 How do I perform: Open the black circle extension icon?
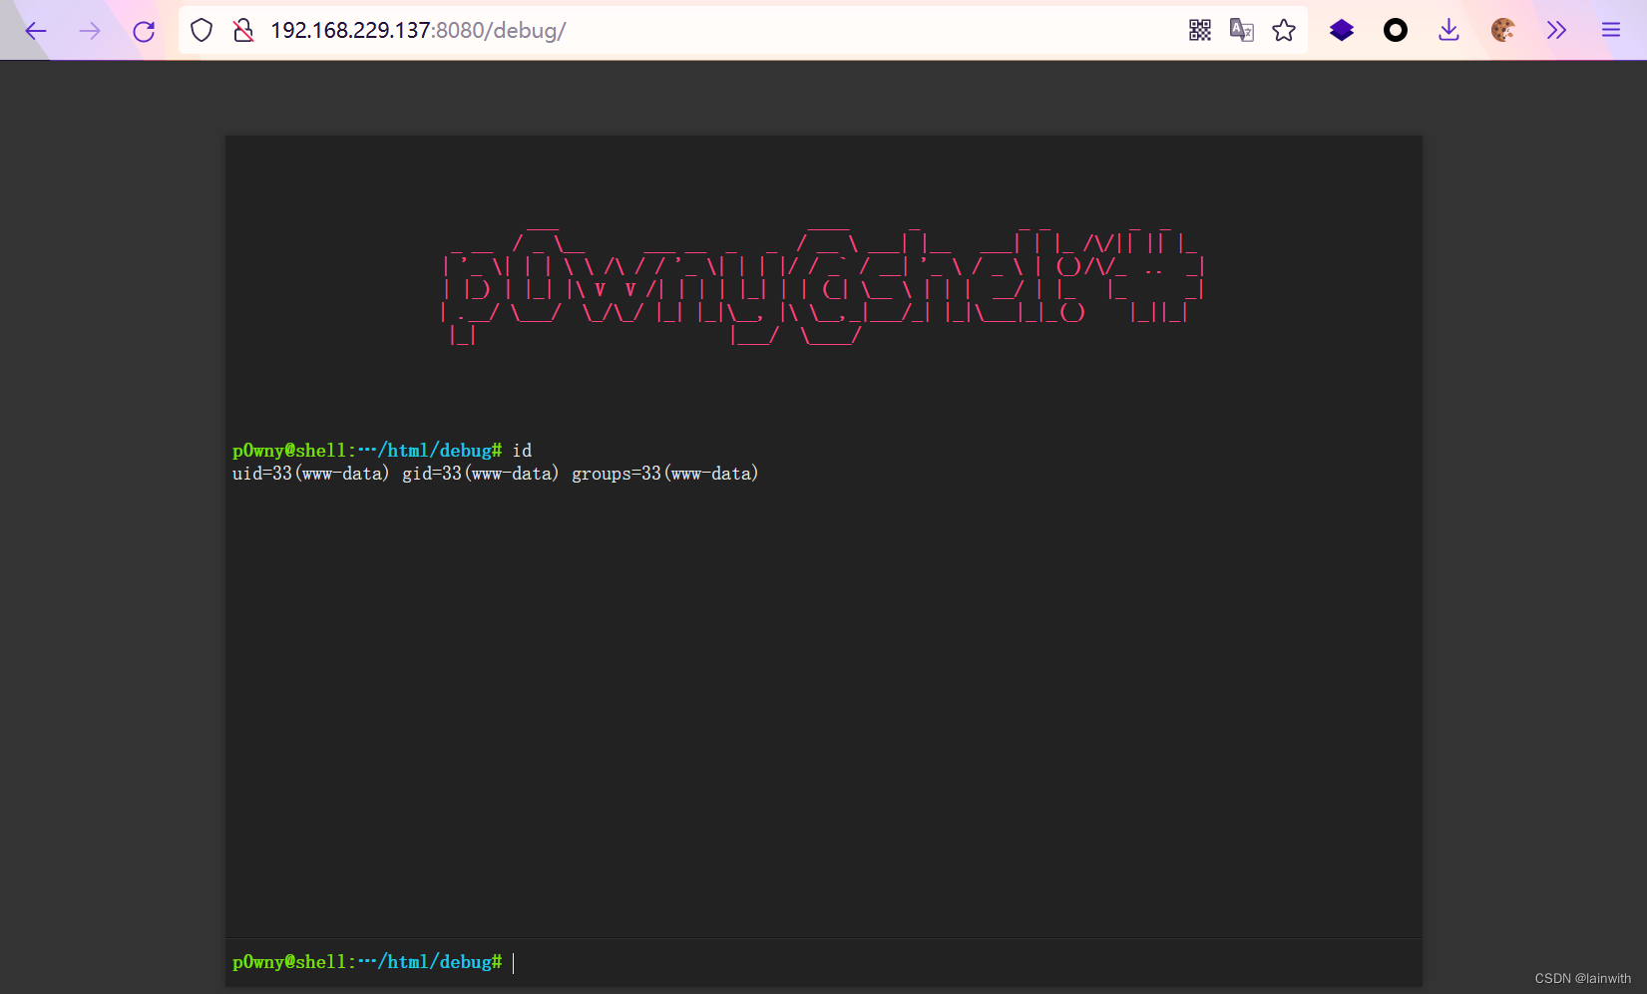1396,31
